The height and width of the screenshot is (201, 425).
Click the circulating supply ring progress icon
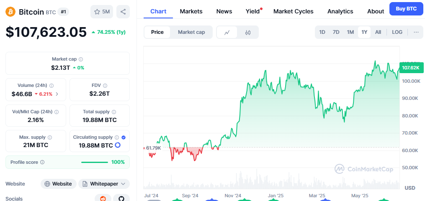pyautogui.click(x=118, y=145)
